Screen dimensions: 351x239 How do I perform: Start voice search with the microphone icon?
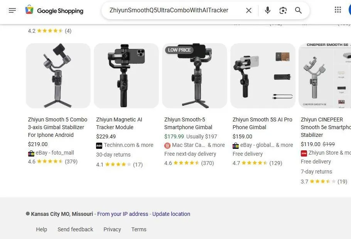[267, 10]
